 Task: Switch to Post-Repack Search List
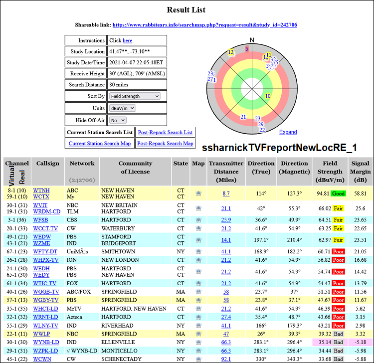click(x=165, y=132)
